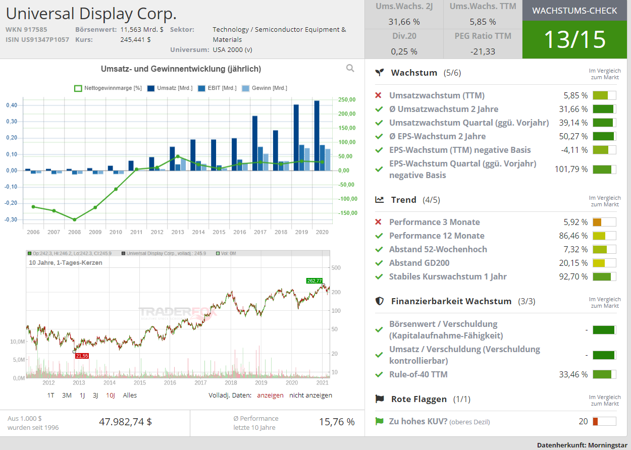Click the Performance 12 Monate label
This screenshot has height=450, width=631.
(437, 236)
